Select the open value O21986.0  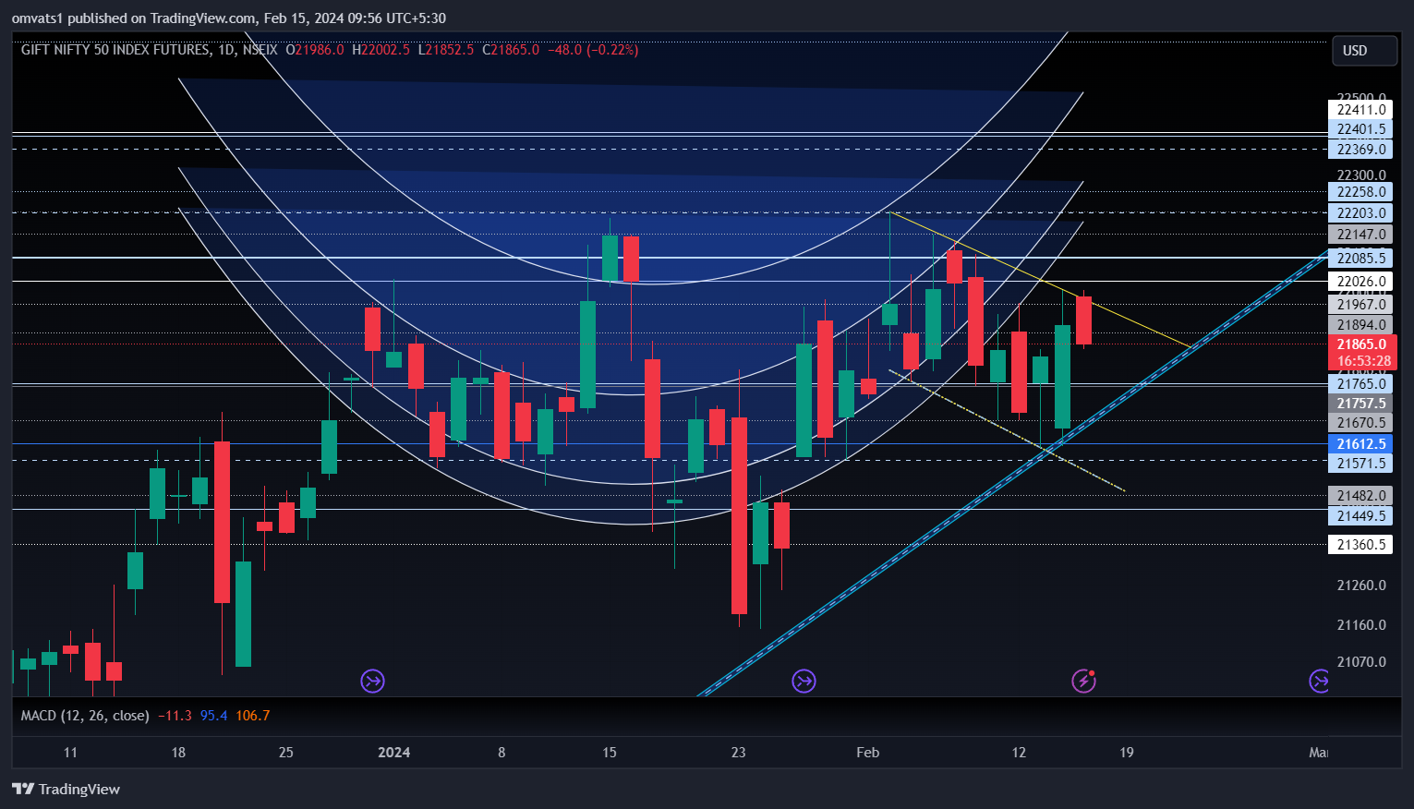(315, 50)
